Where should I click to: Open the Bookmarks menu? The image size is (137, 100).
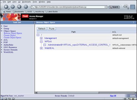tap(26, 2)
